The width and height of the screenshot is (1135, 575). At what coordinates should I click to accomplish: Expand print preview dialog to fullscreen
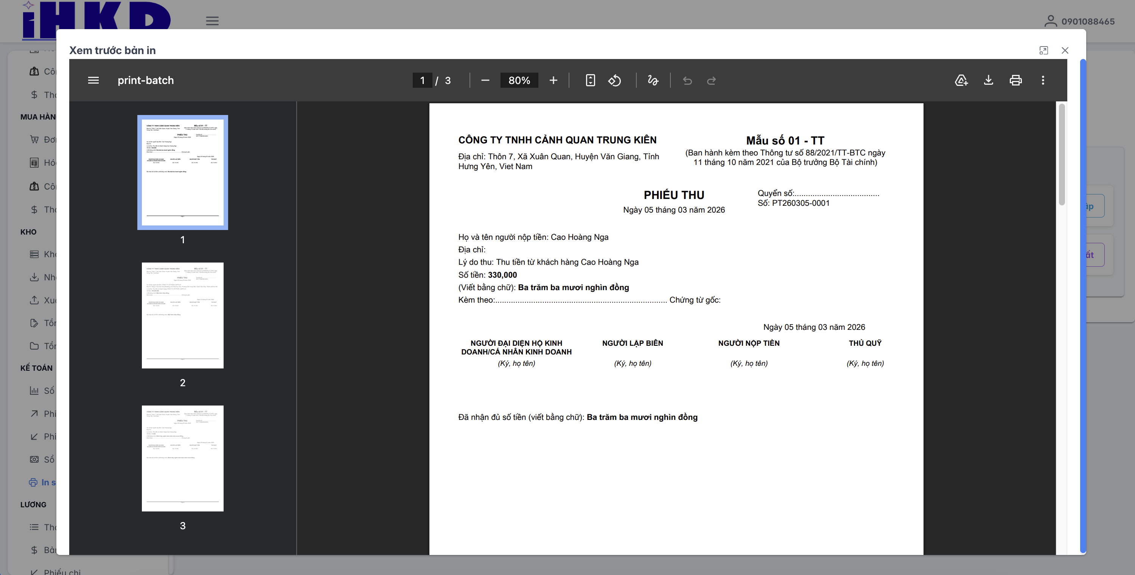coord(1043,50)
